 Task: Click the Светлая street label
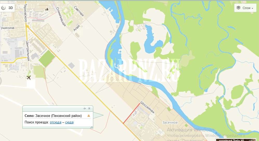[x=79, y=11]
